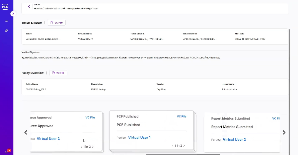Go to next item in PCF Published stack

click(x=184, y=146)
